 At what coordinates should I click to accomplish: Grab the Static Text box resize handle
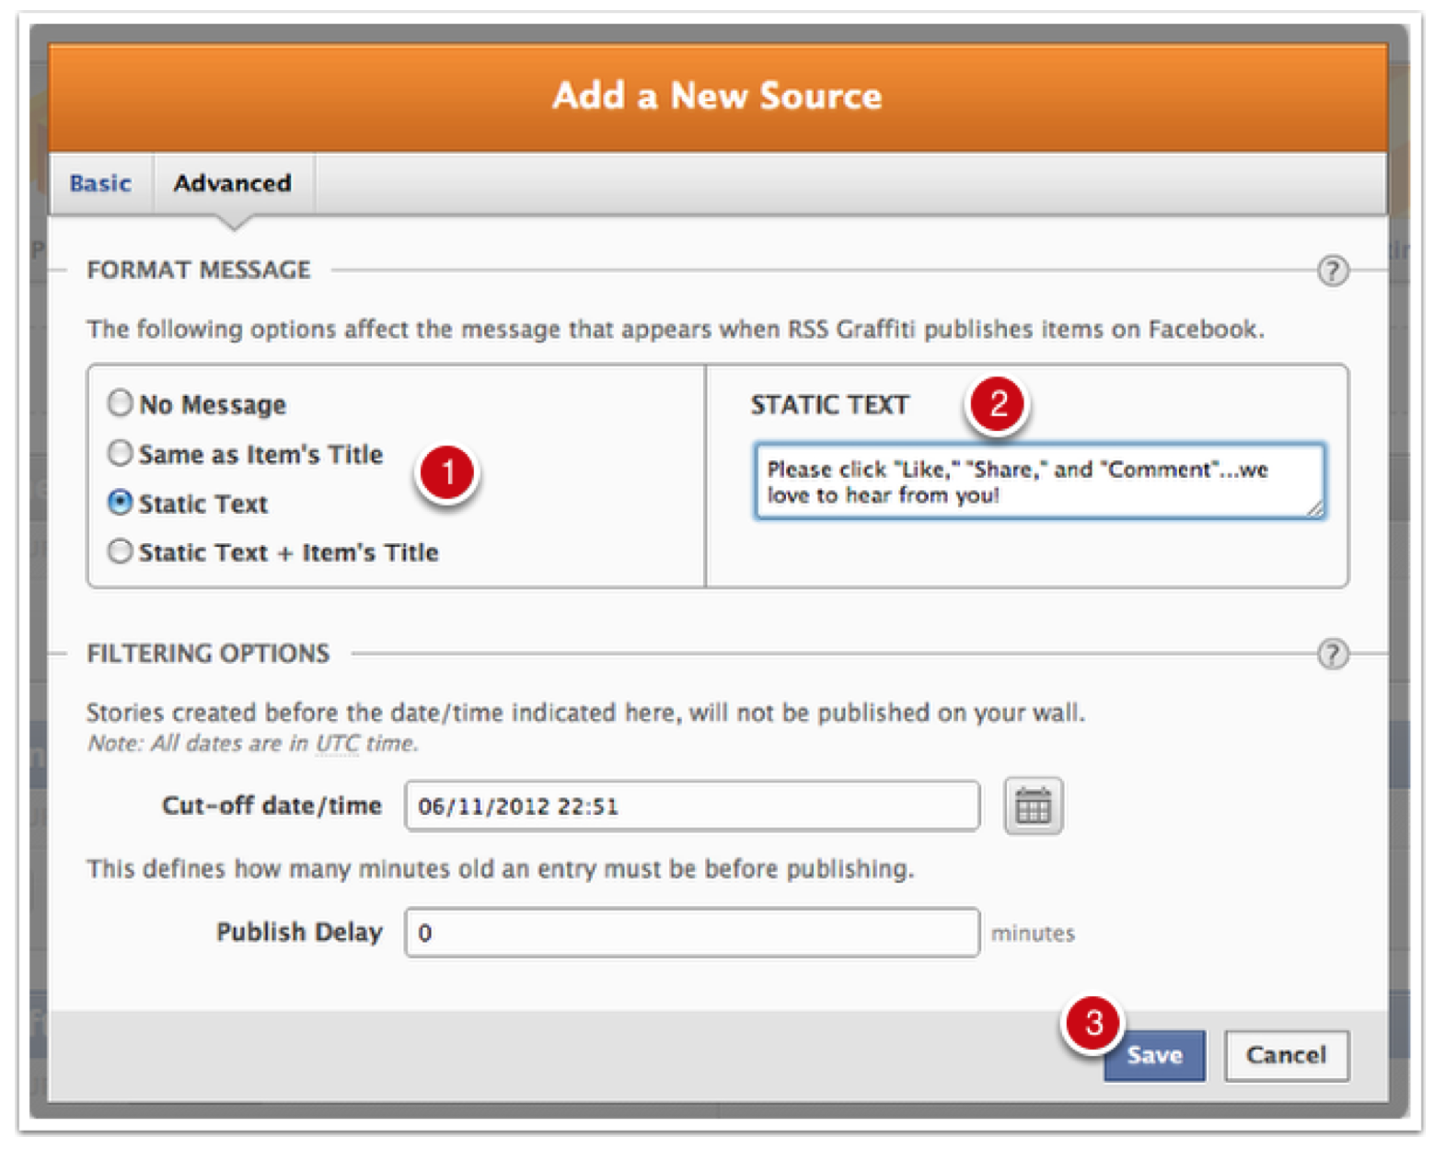pos(1315,508)
